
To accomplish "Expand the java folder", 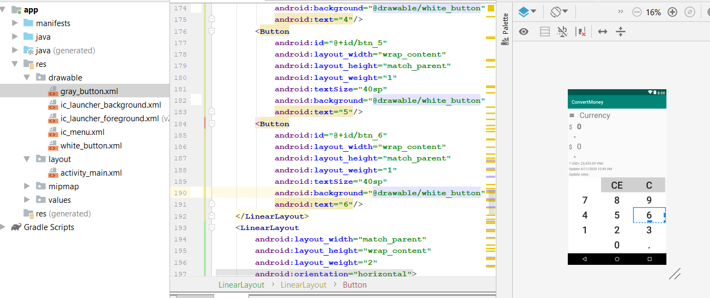I will click(15, 37).
